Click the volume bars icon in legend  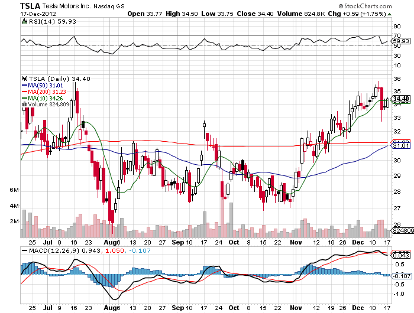25,105
